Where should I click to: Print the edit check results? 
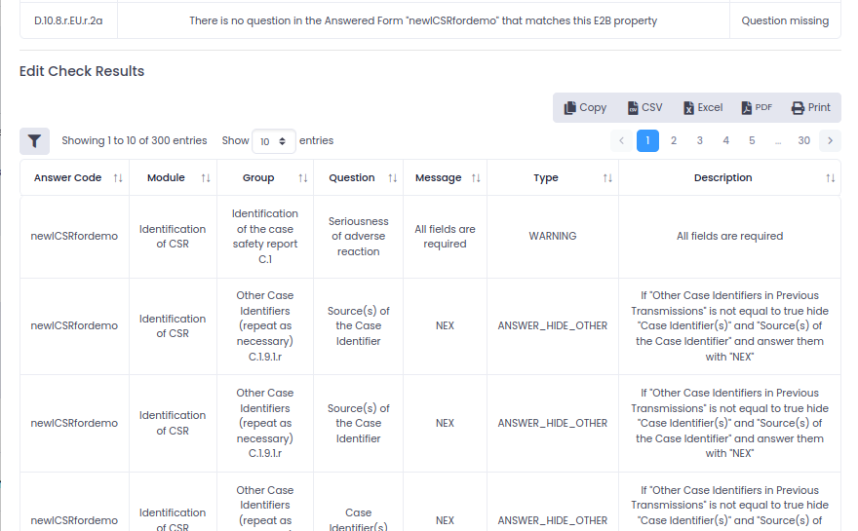click(810, 108)
